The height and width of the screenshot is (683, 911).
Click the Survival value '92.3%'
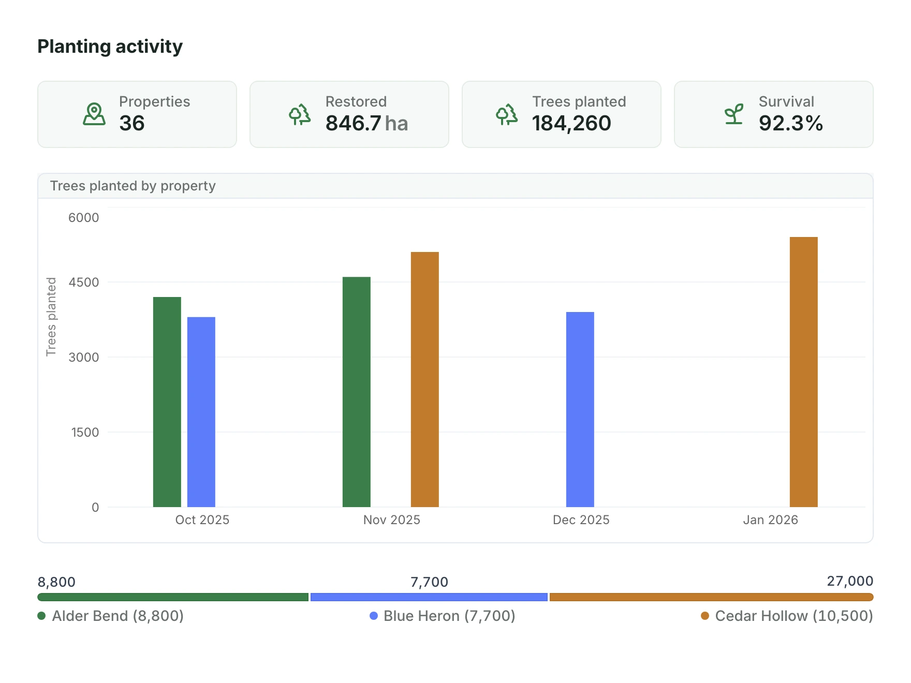(x=791, y=123)
